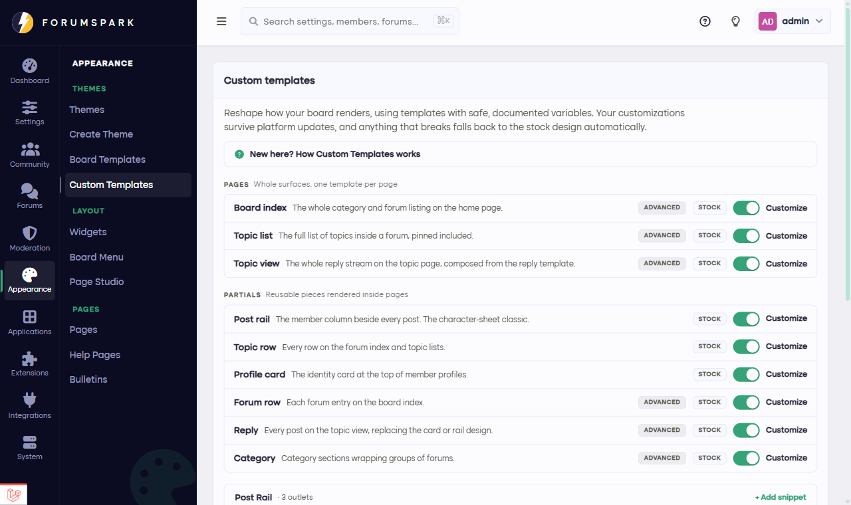Image resolution: width=851 pixels, height=505 pixels.
Task: Toggle Customize for Topic view
Action: (746, 264)
